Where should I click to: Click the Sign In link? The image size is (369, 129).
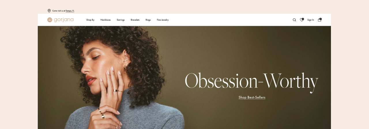pos(310,20)
